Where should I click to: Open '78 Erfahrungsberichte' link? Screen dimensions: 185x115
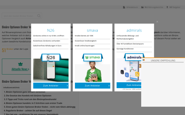[154, 7]
